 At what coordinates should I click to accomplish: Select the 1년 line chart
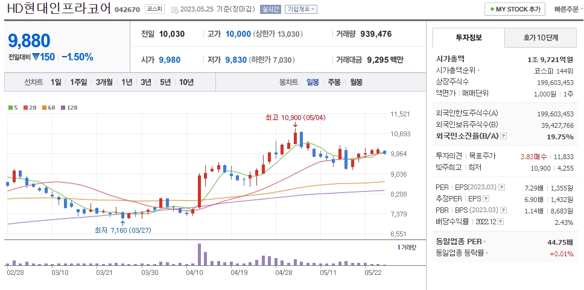[x=127, y=82]
